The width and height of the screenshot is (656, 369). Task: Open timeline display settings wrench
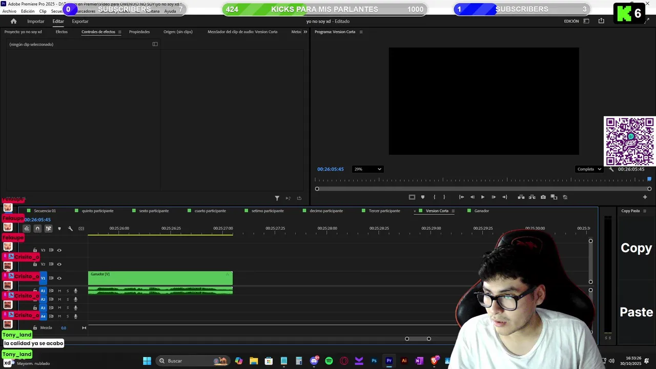[x=70, y=229]
